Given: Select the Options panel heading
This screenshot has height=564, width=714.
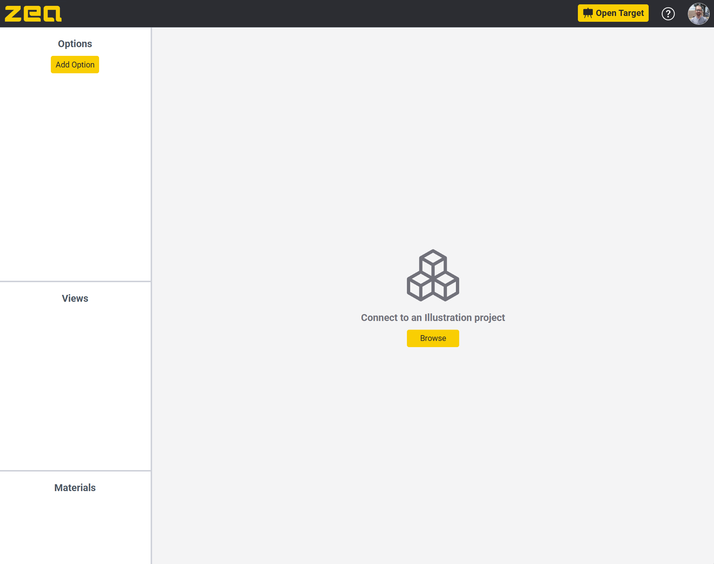Looking at the screenshot, I should (75, 44).
